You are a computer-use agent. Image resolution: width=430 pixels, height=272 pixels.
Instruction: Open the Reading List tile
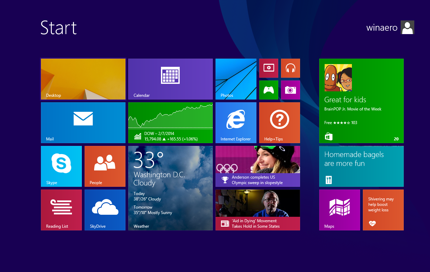61,210
